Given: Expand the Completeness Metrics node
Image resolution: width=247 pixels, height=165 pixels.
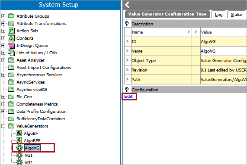Looking at the screenshot, I should 3,104.
